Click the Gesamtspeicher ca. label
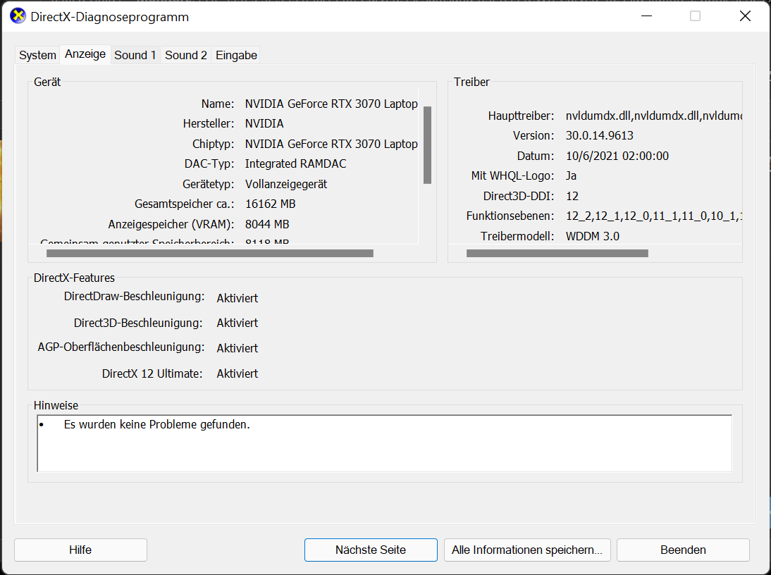Viewport: 771px width, 575px height. (x=185, y=204)
